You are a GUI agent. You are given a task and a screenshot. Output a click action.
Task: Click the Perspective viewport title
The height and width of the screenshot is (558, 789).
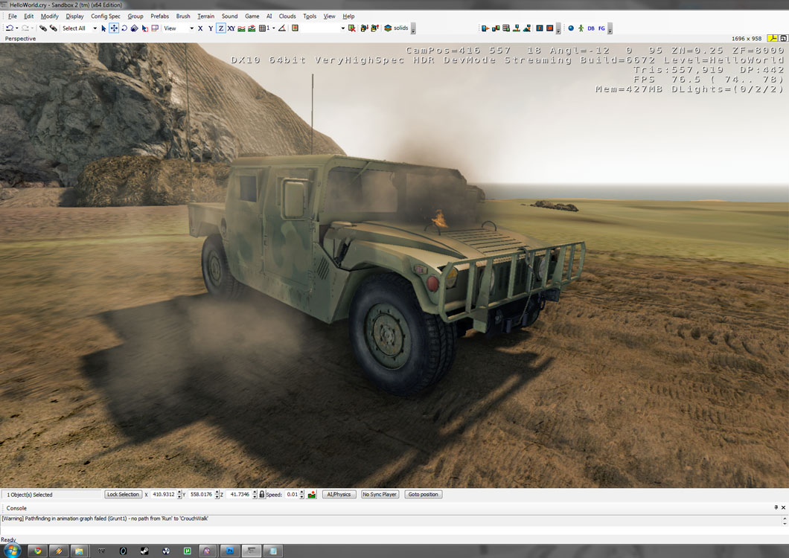point(20,38)
